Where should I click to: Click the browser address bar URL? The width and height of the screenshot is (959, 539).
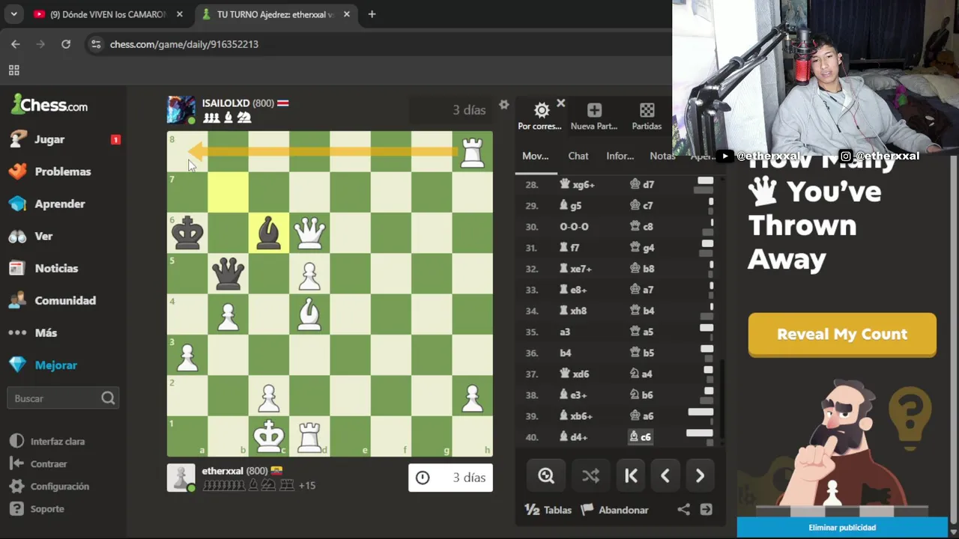click(x=184, y=44)
